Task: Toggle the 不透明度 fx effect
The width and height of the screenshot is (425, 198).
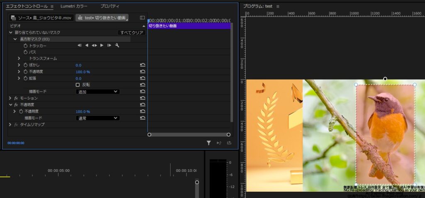Action: pyautogui.click(x=16, y=105)
